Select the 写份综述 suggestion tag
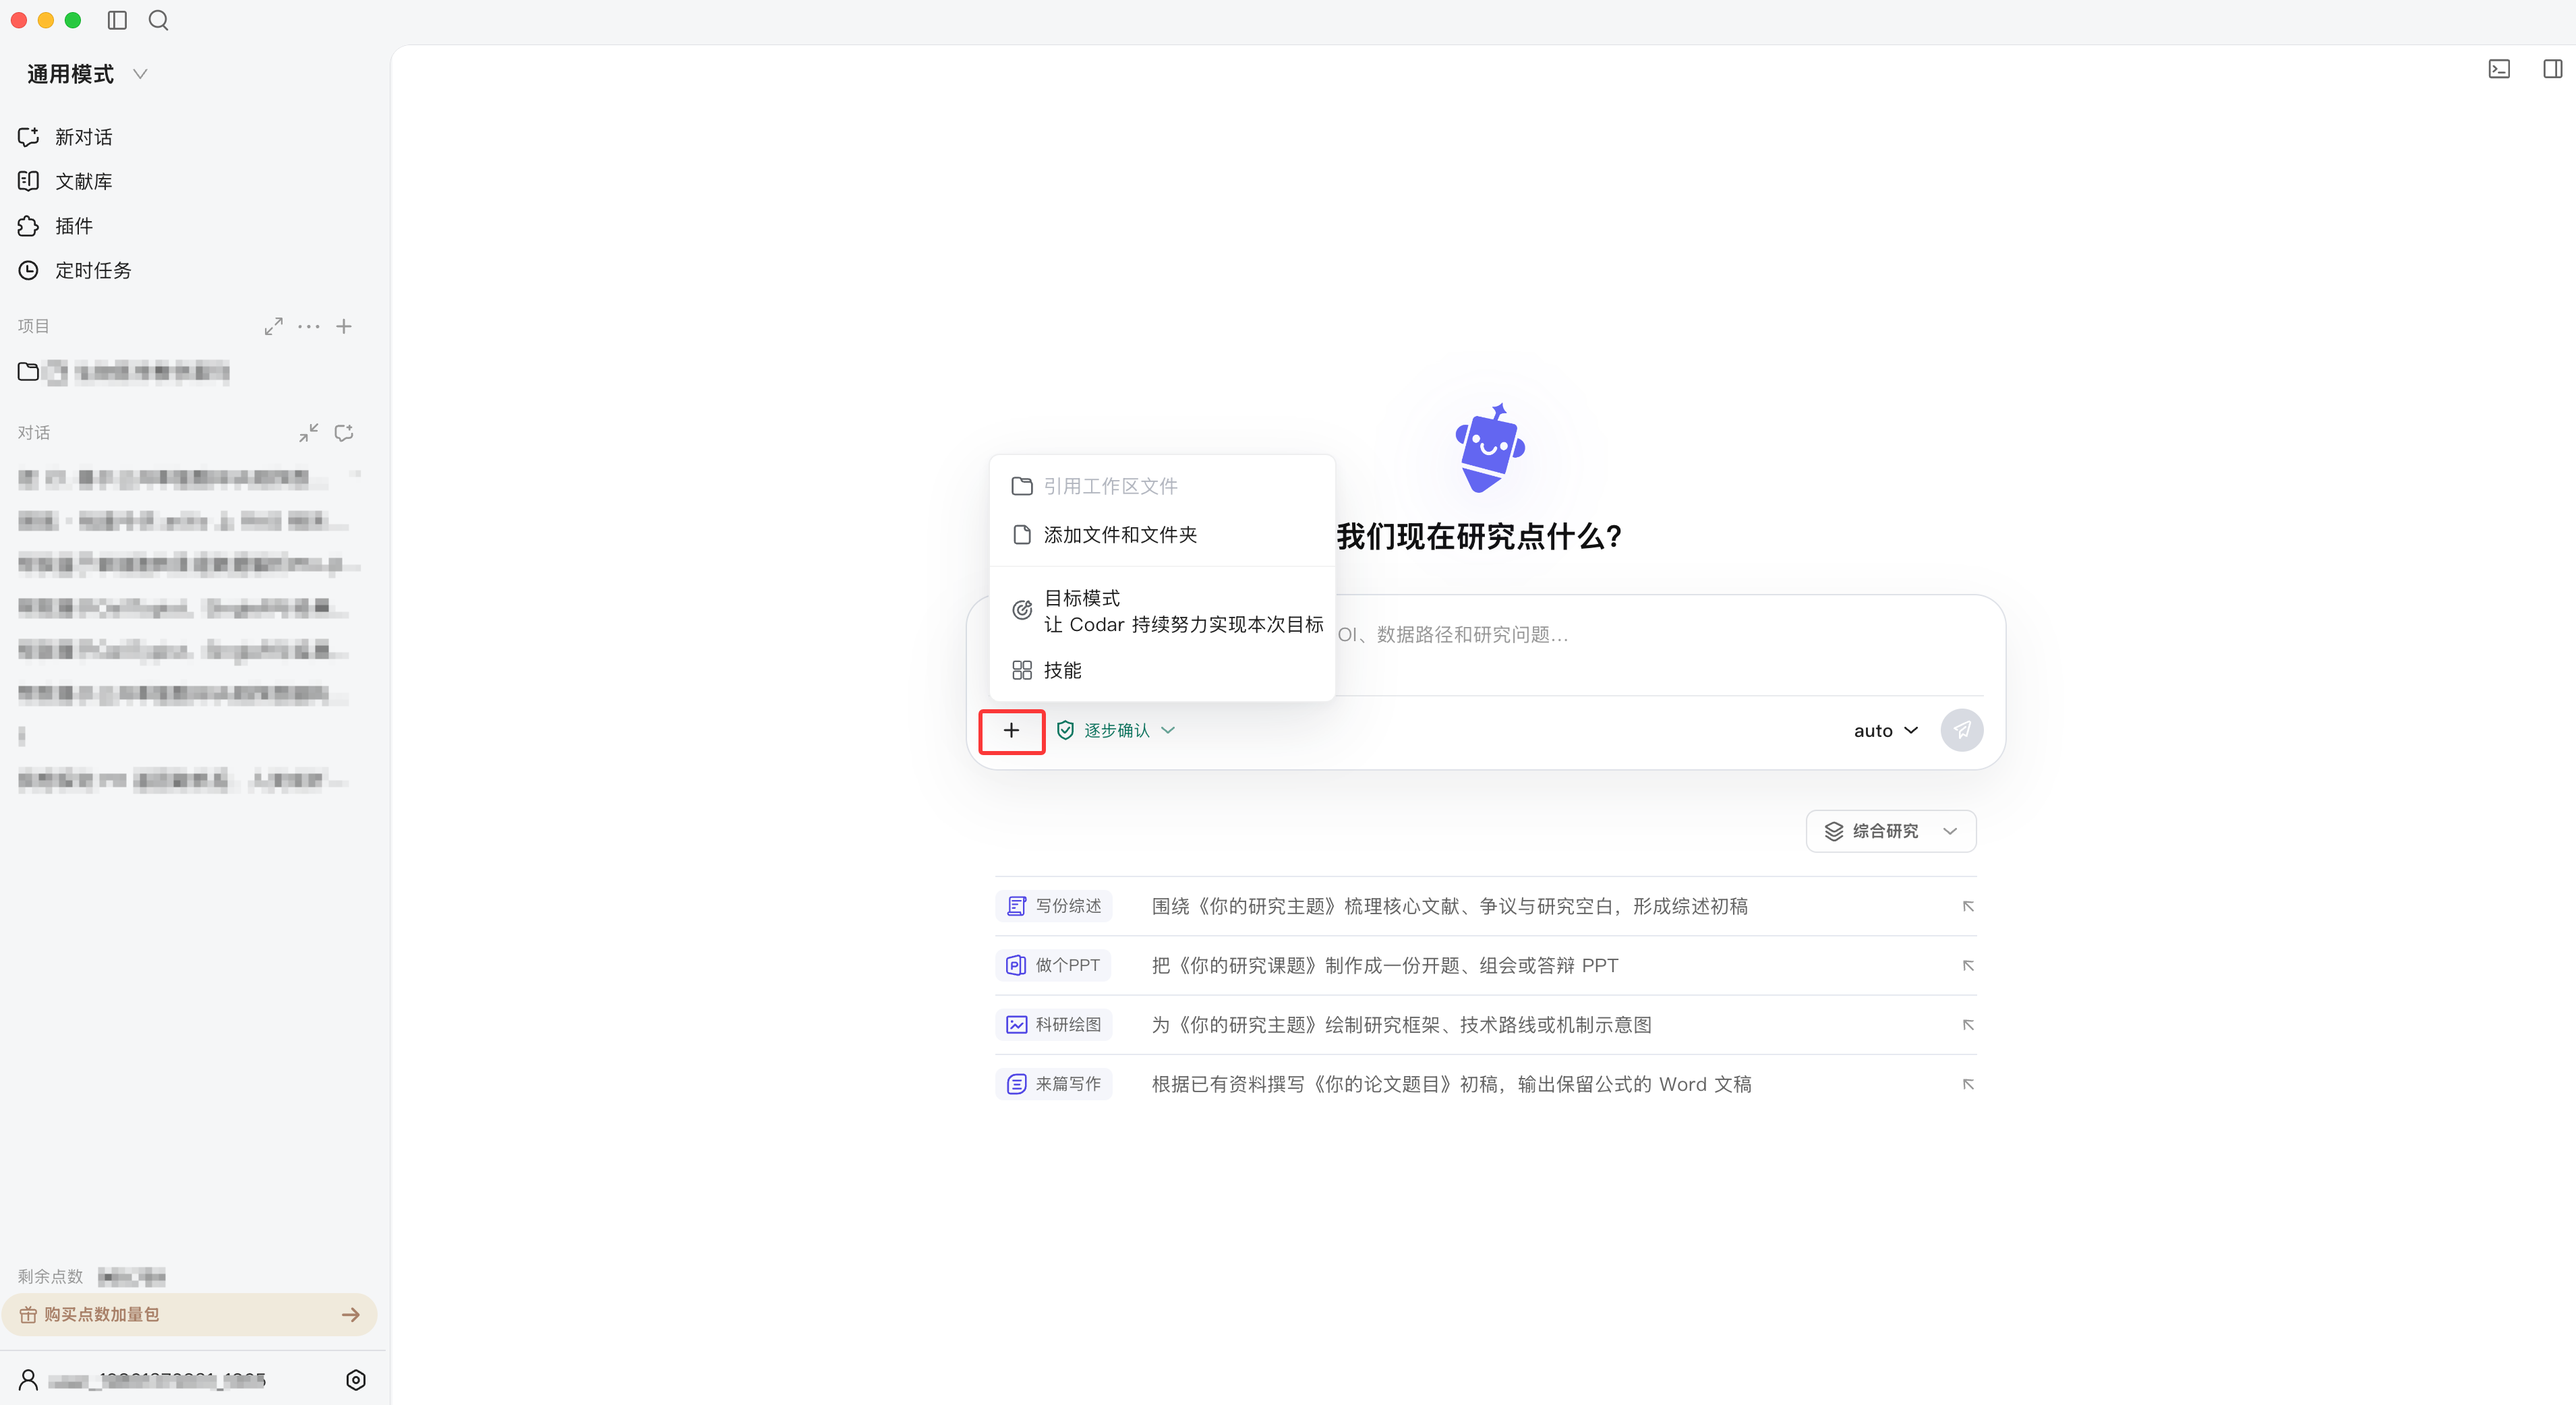This screenshot has width=2576, height=1405. 1054,906
